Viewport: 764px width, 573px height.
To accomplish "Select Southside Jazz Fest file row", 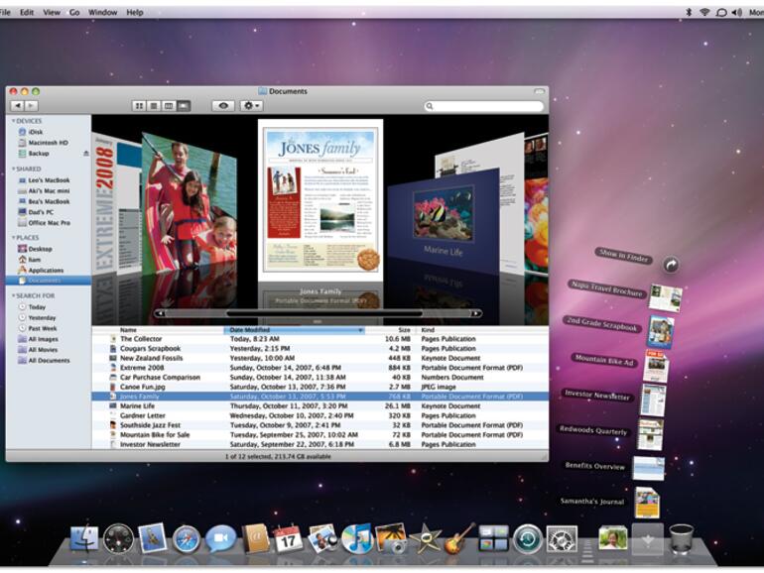I will [320, 425].
